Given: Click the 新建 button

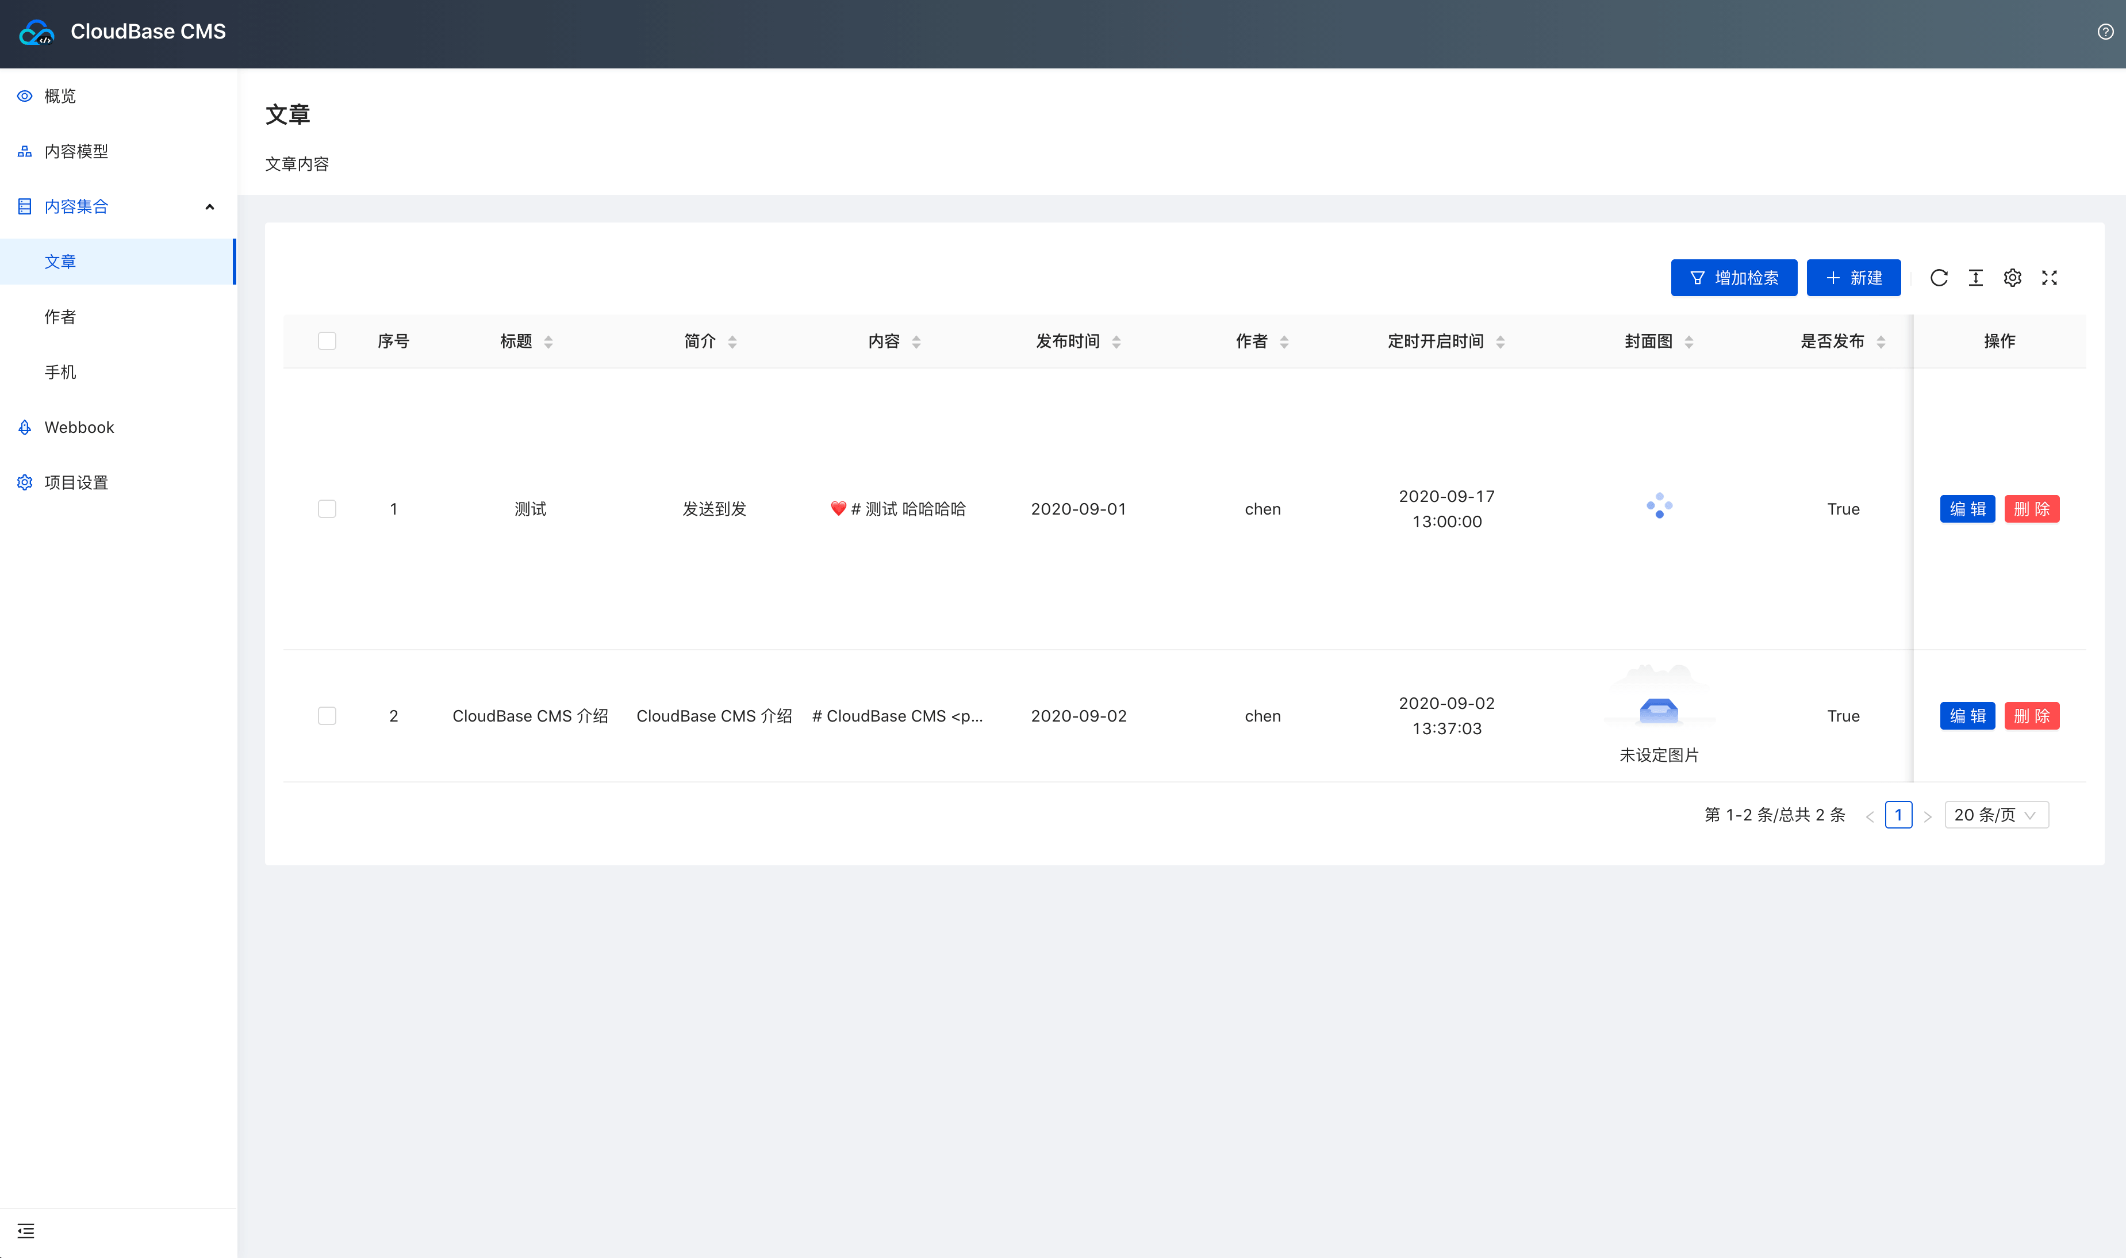Looking at the screenshot, I should pyautogui.click(x=1853, y=278).
